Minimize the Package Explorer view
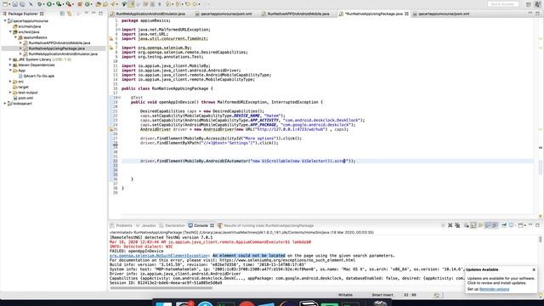This screenshot has width=544, height=306. 93,14
